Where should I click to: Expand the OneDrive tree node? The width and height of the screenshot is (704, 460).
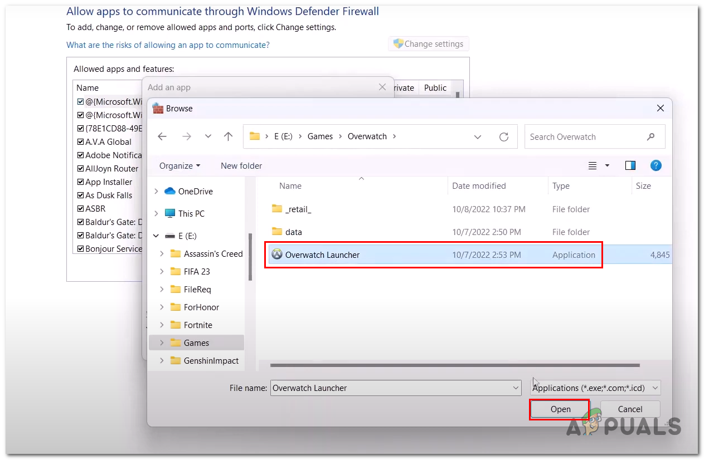pos(156,191)
